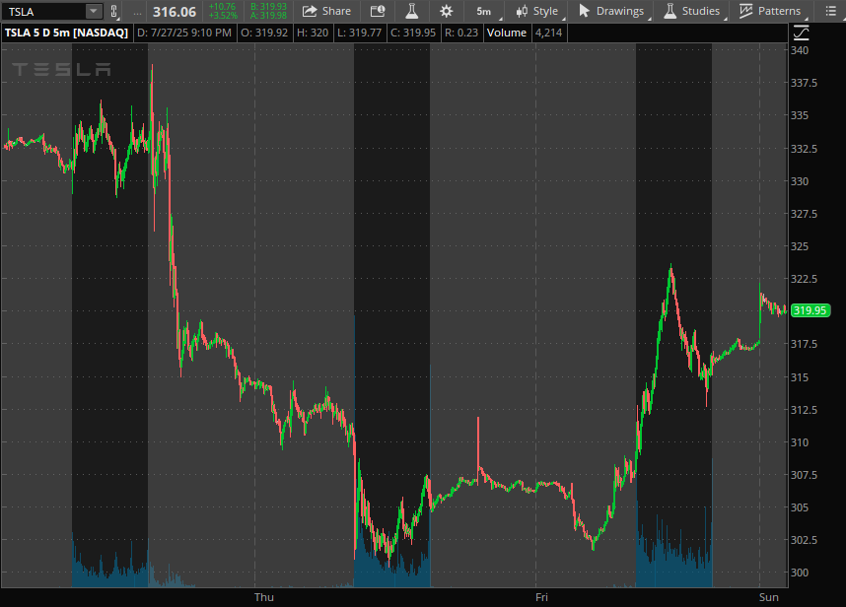Click the L: 319.77 low value
846x607 pixels.
coord(359,33)
